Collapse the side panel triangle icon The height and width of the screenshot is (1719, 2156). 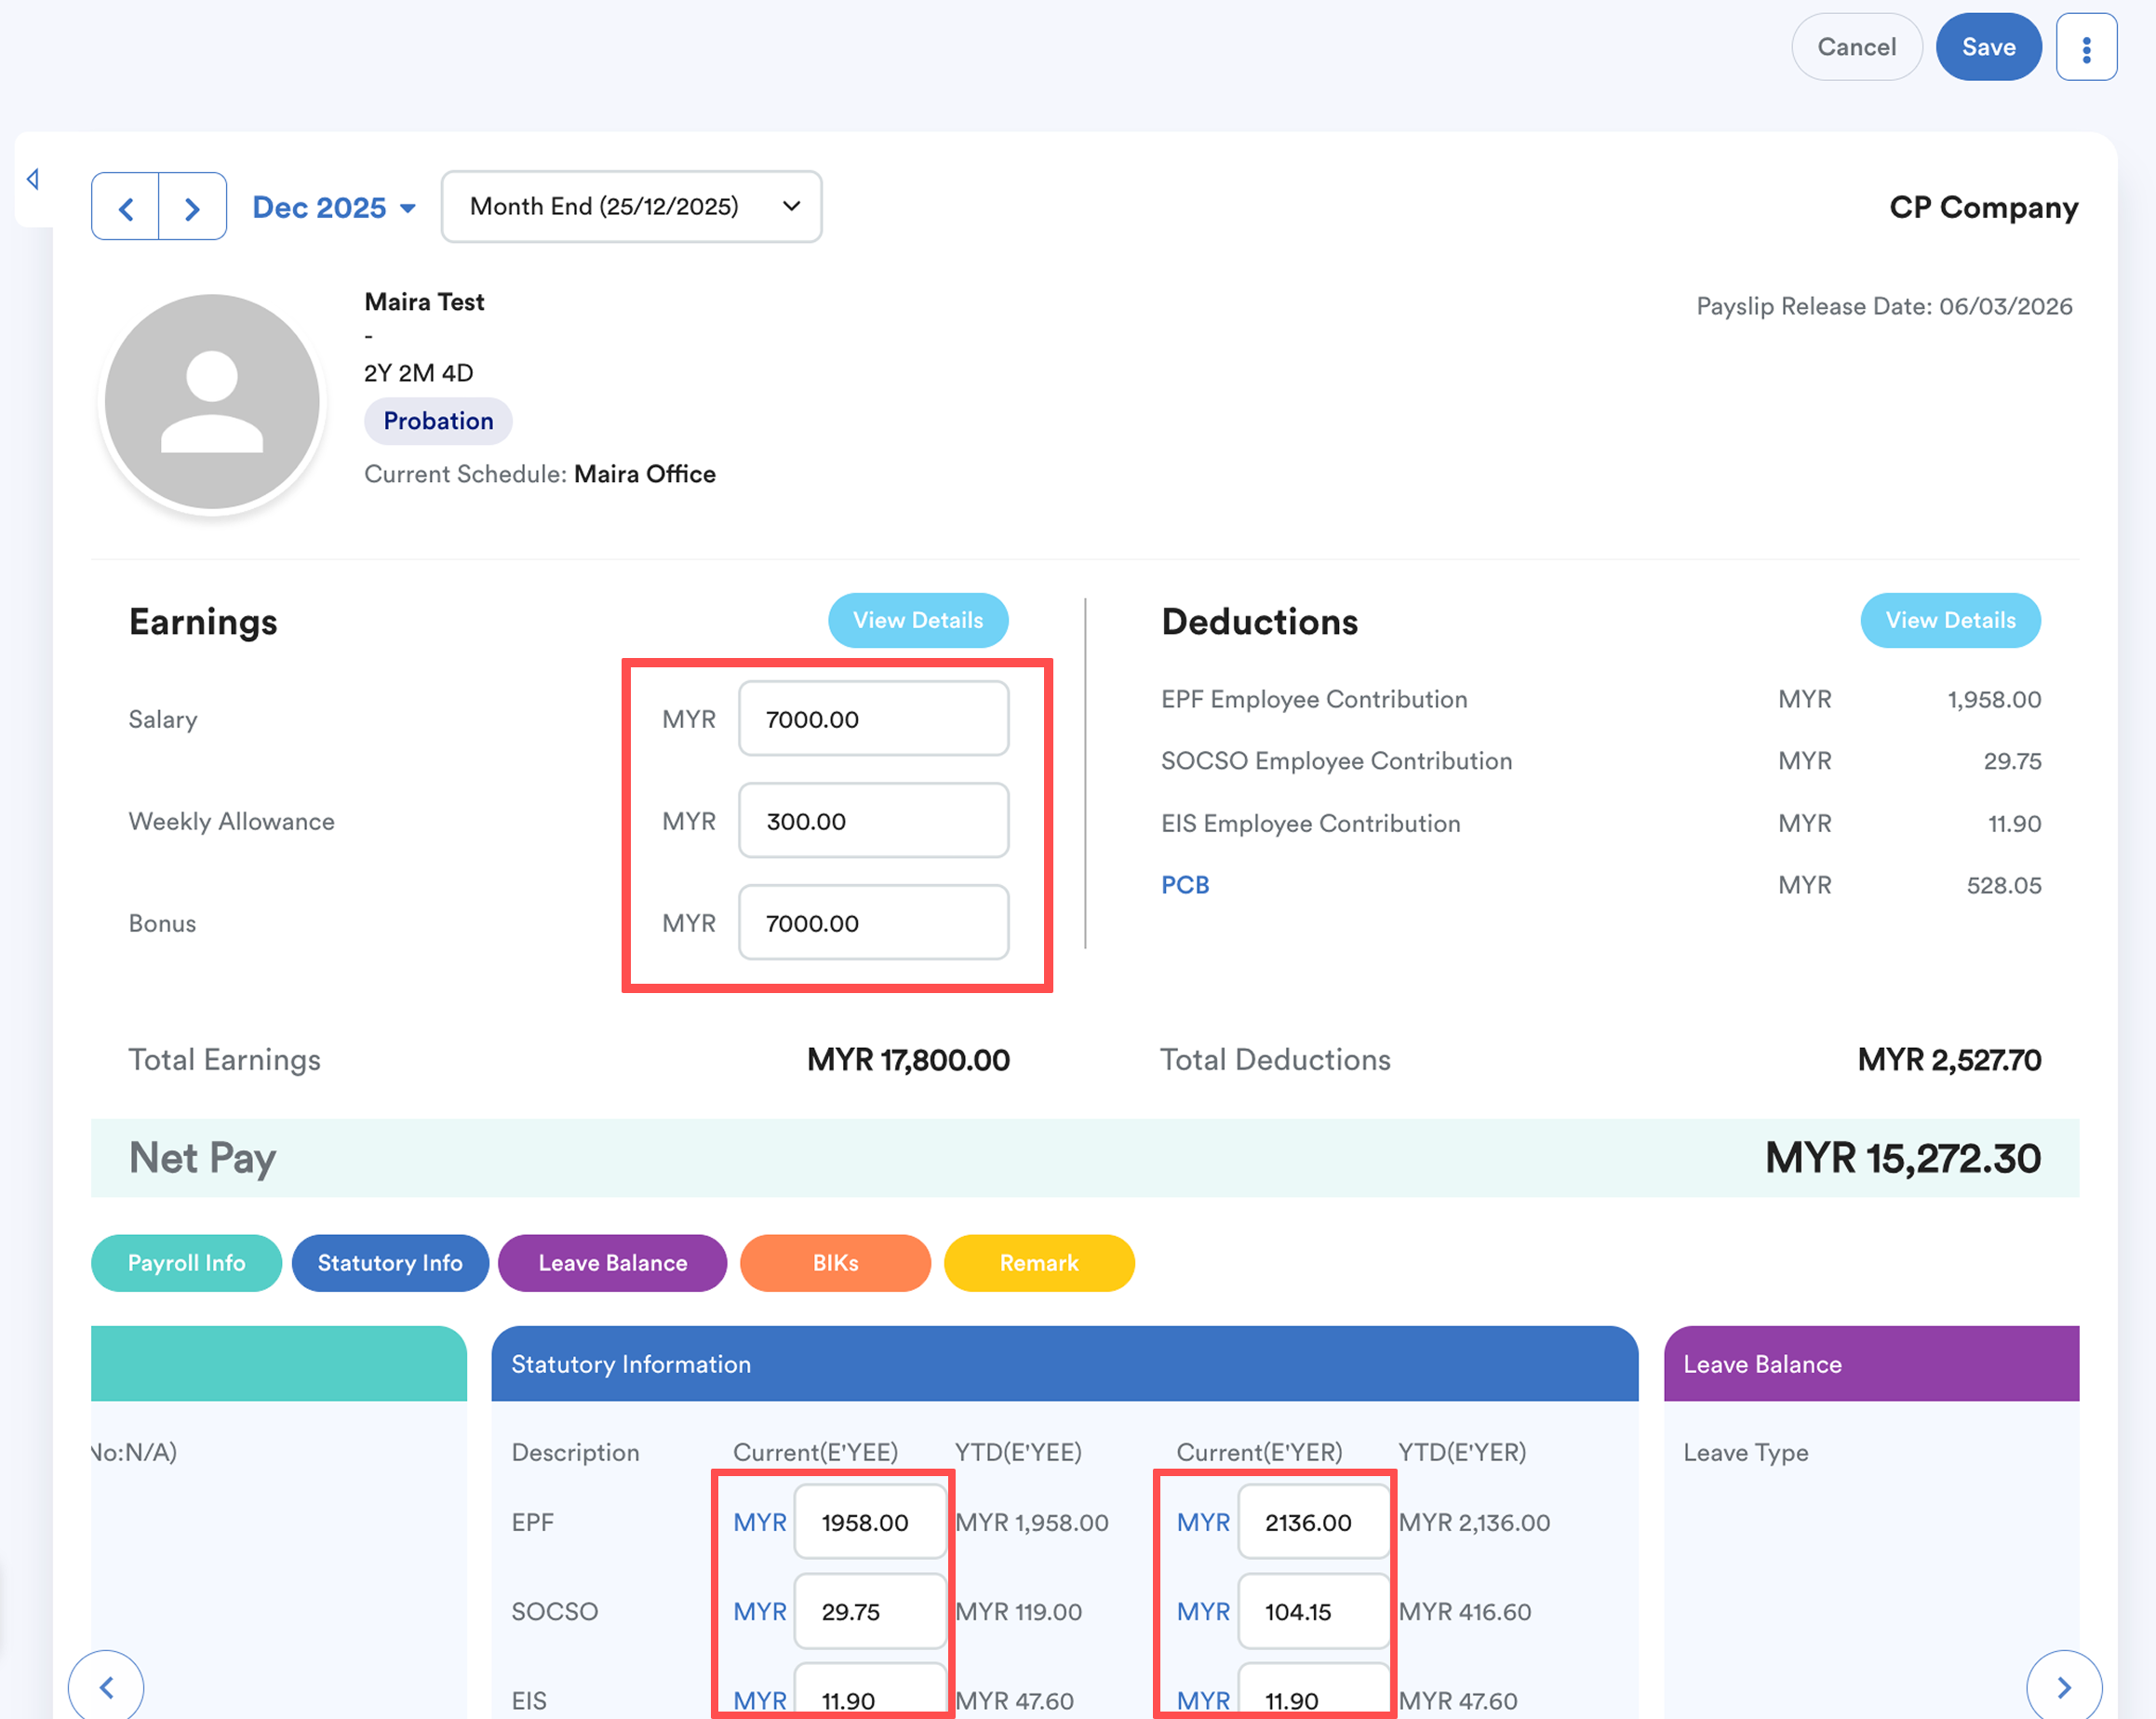pos(33,179)
